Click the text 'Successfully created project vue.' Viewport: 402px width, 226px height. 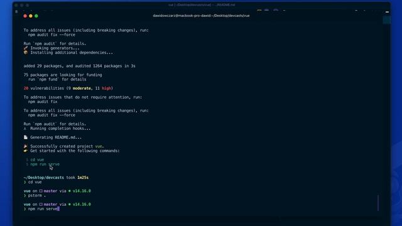(67, 146)
